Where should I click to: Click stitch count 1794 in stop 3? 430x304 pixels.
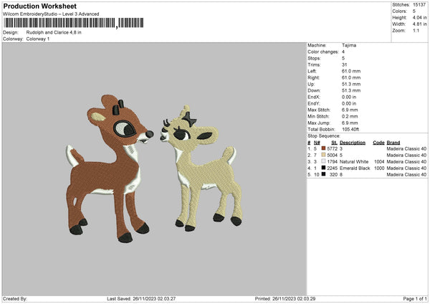click(x=333, y=161)
